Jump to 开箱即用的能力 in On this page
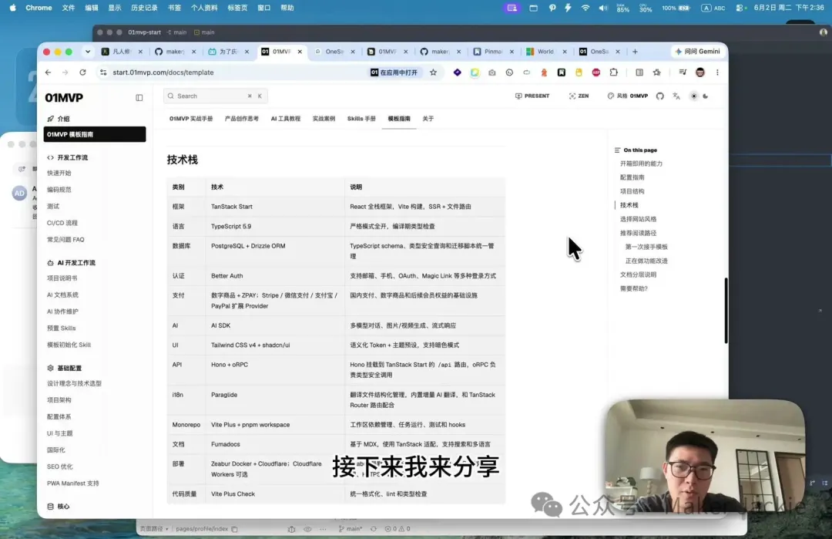 641,163
